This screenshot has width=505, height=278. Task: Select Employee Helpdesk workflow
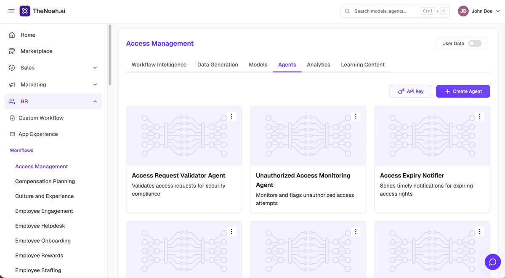point(40,226)
